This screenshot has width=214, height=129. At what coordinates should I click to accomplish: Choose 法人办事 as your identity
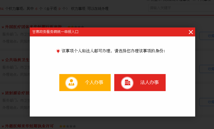pyautogui.click(x=140, y=83)
